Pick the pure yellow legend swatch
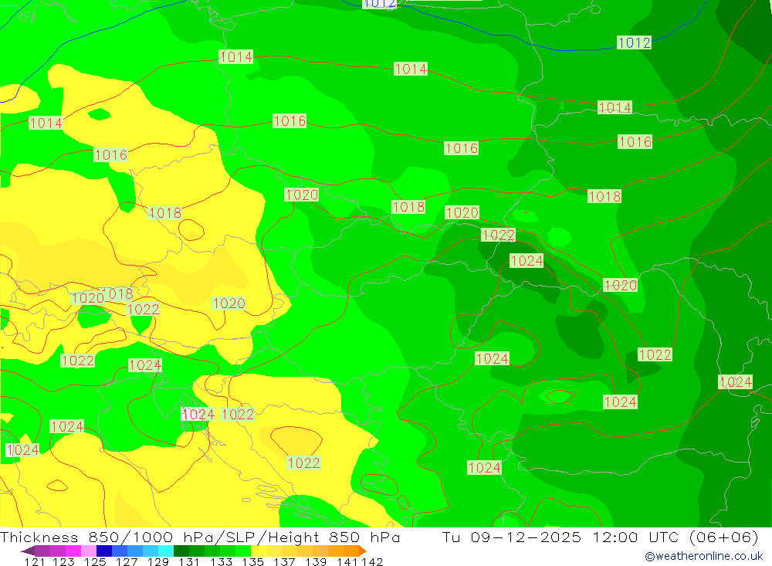The width and height of the screenshot is (772, 566). click(259, 551)
